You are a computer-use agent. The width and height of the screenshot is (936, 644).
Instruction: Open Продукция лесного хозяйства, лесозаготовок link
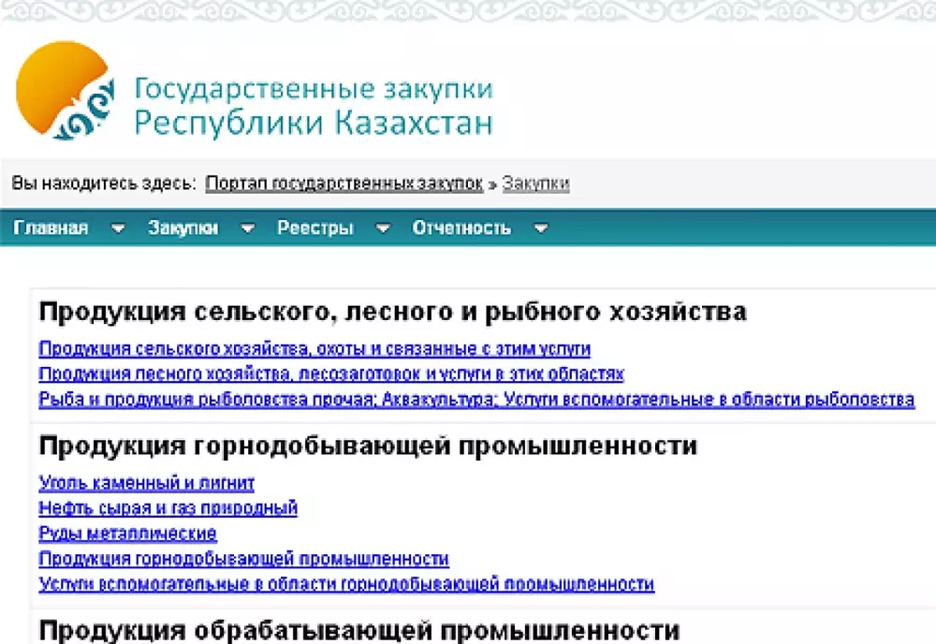point(331,374)
